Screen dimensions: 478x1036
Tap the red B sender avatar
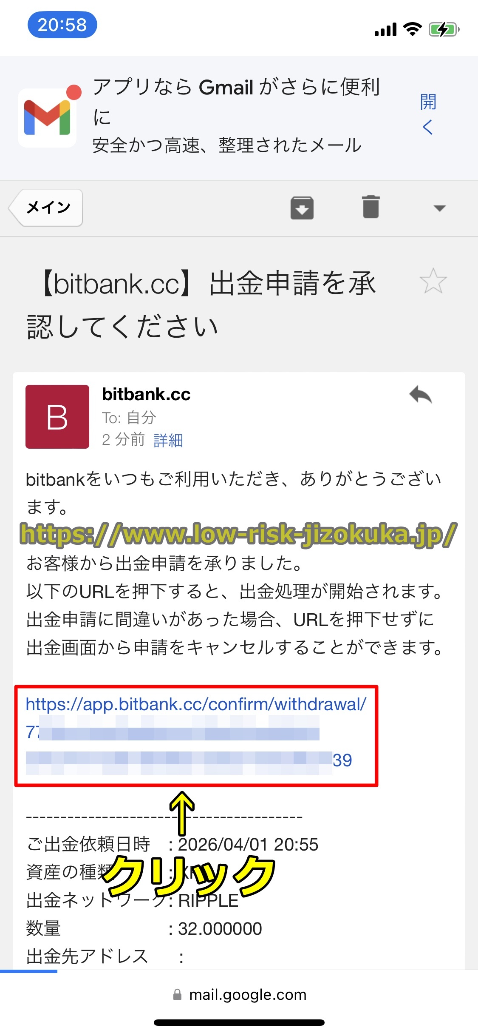tap(57, 417)
